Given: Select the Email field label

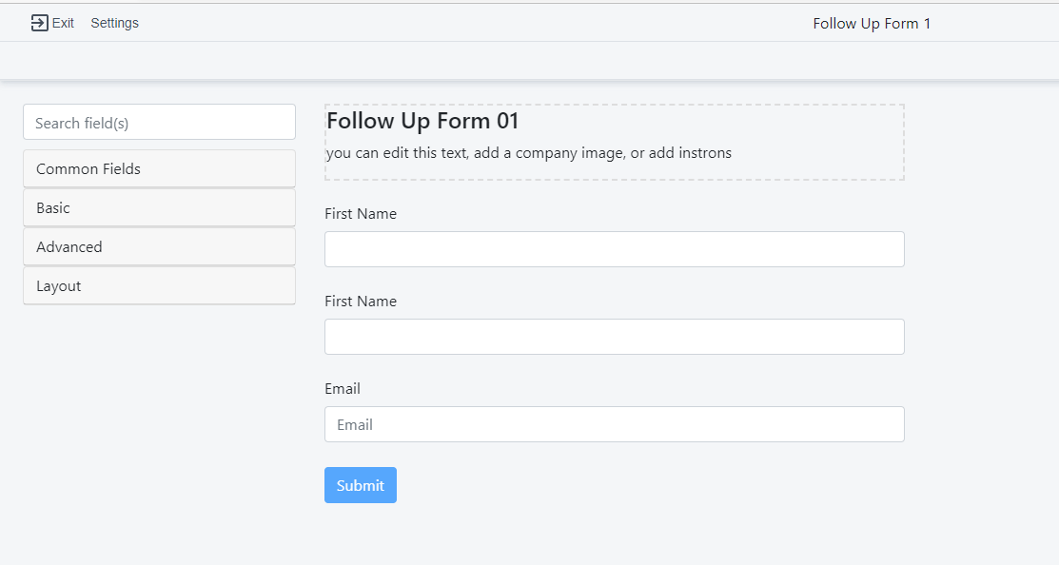Looking at the screenshot, I should click(x=342, y=389).
